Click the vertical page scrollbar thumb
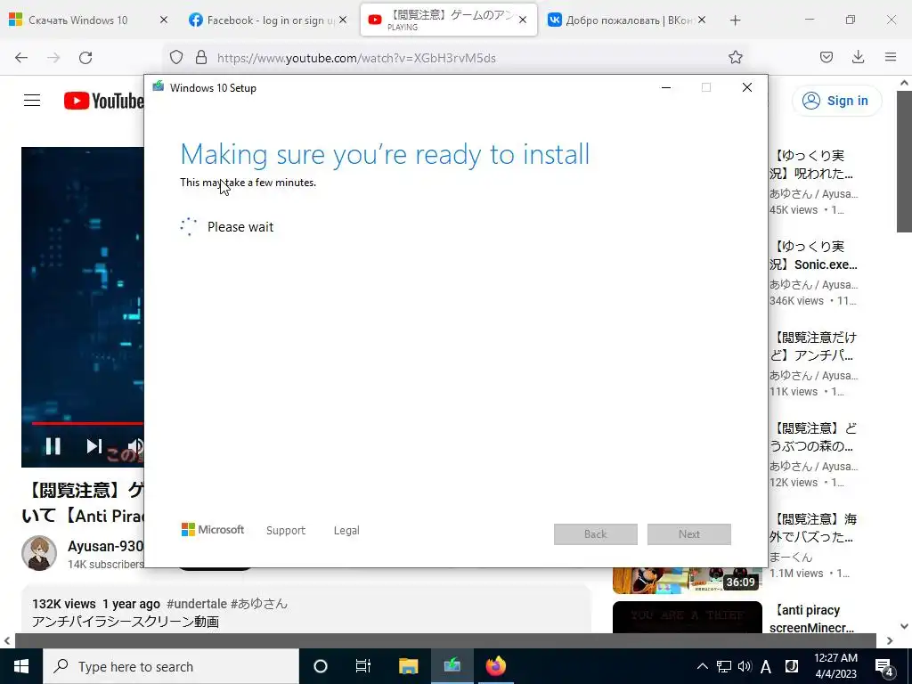 point(904,160)
